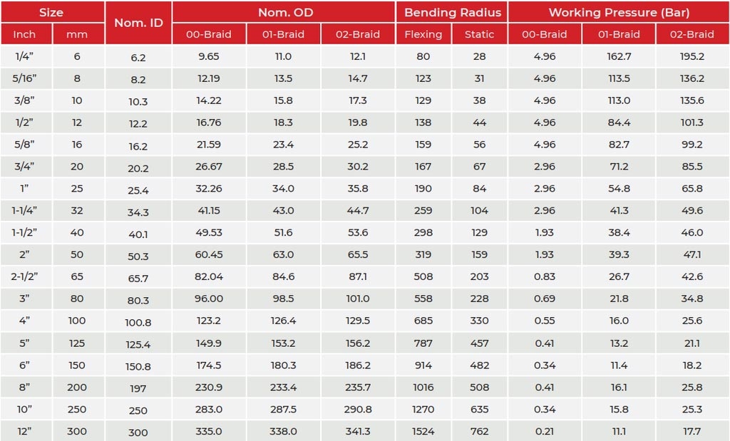
Task: Click the 2-1/2" size cell
Action: click(x=25, y=276)
